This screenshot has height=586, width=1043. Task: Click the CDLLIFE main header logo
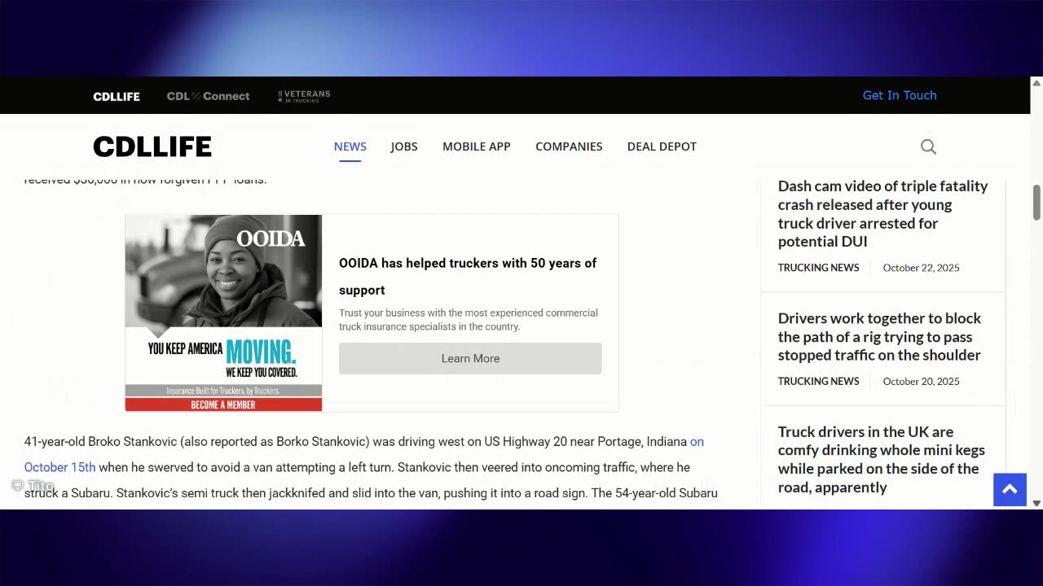pos(152,146)
